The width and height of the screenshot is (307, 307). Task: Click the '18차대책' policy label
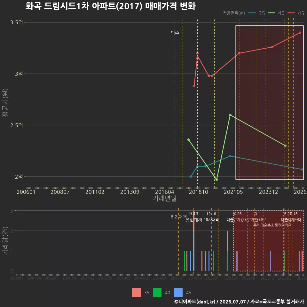click(211, 220)
